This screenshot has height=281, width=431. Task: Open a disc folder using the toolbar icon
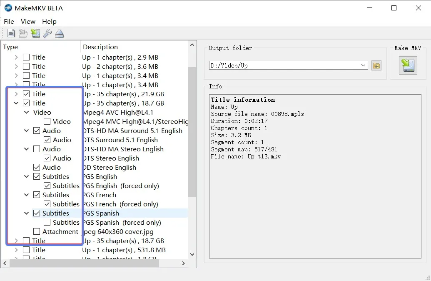23,33
